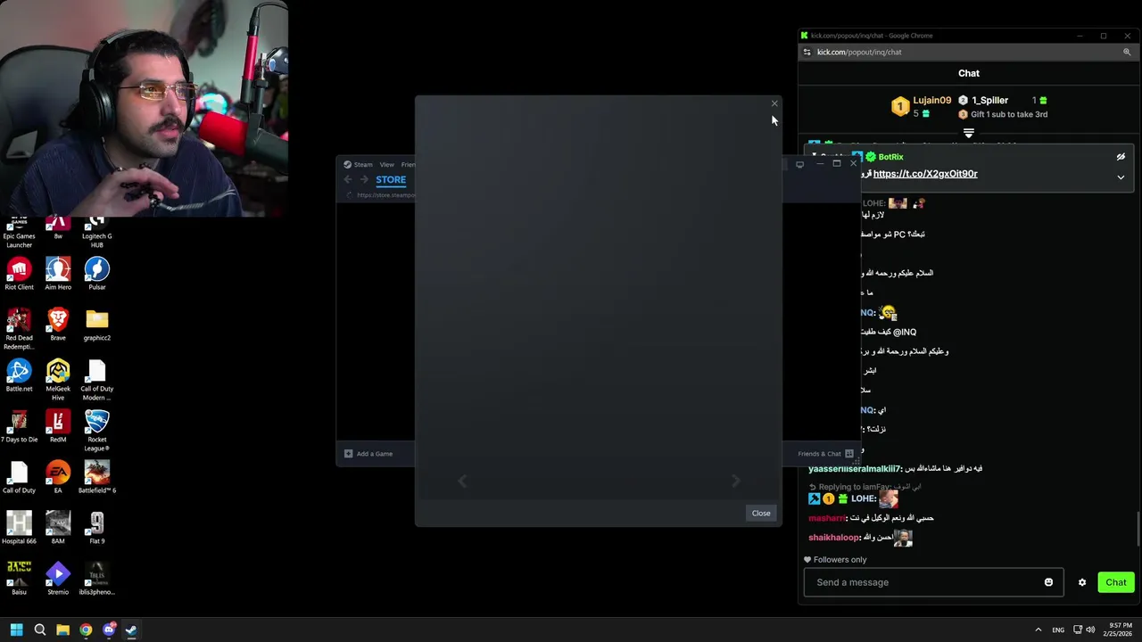Select the Pulsar desktop shortcut
The height and width of the screenshot is (642, 1142).
click(97, 275)
